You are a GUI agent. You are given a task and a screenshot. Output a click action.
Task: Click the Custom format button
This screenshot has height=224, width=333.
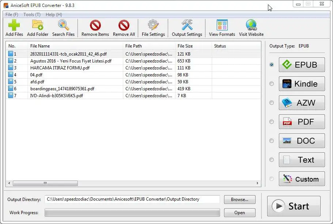[x=302, y=179]
